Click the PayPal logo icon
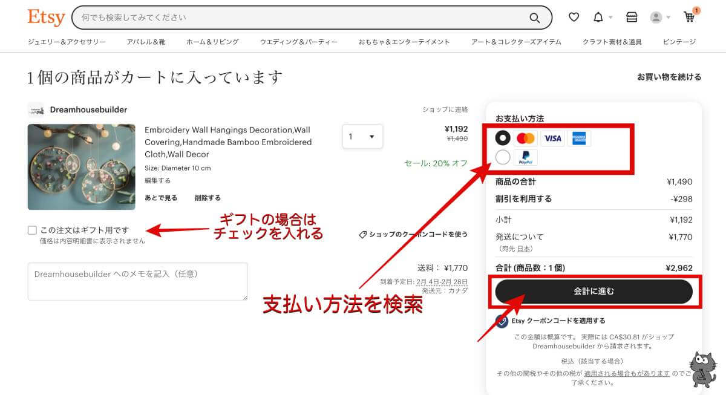The width and height of the screenshot is (726, 395). 526,158
